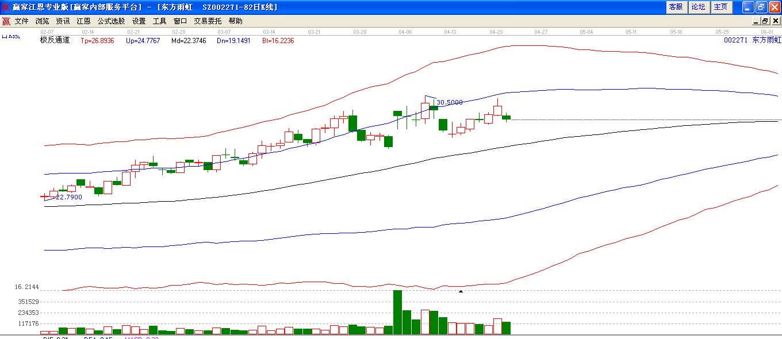Open the 帮助 menu

[236, 21]
